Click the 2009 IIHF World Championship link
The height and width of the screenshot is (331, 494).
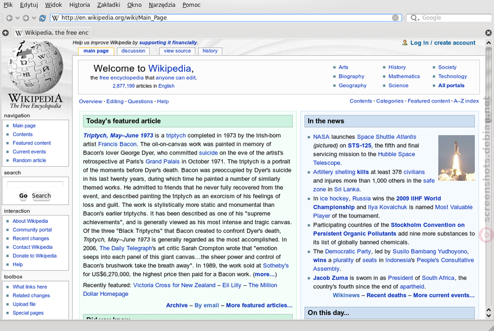[377, 203]
